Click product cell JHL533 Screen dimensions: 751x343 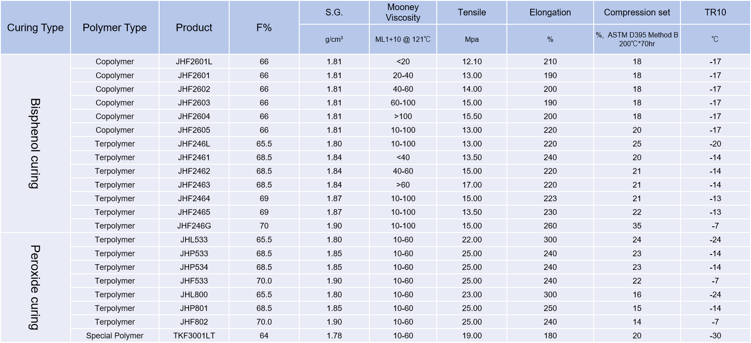click(194, 240)
